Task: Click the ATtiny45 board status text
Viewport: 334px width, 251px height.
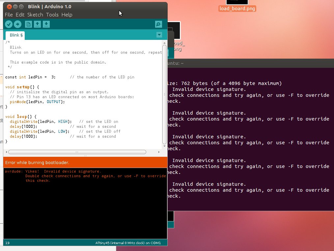Action: pyautogui.click(x=128, y=243)
